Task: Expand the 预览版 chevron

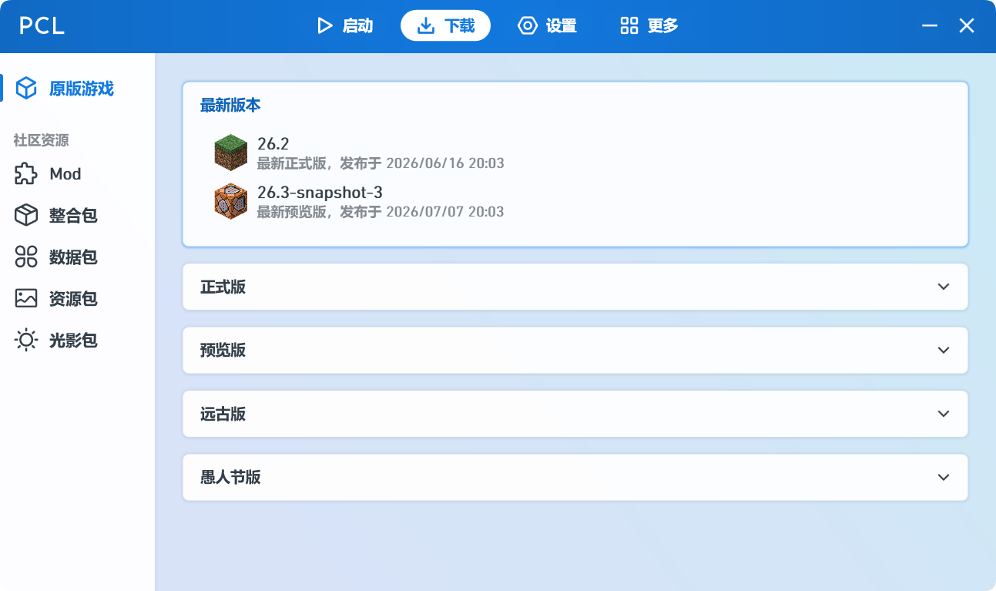Action: (944, 350)
